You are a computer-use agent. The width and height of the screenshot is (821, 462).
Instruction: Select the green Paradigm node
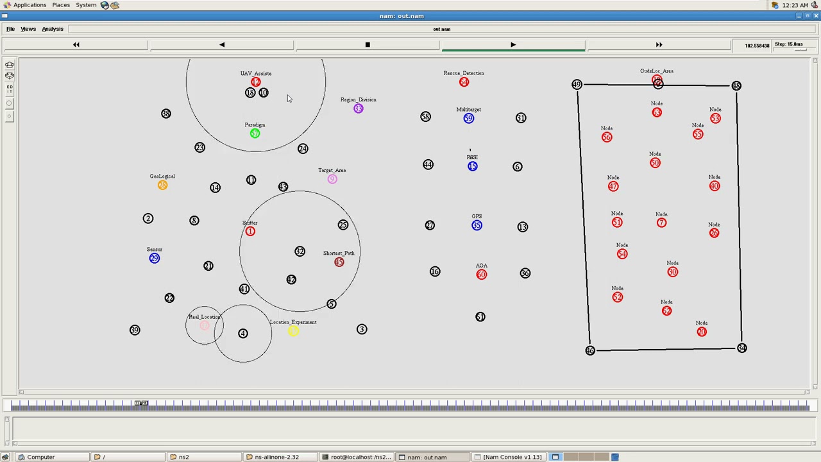tap(255, 133)
